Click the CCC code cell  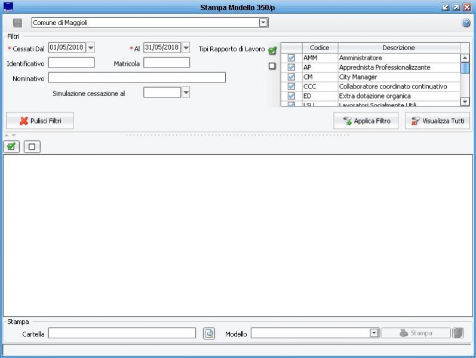coord(320,86)
